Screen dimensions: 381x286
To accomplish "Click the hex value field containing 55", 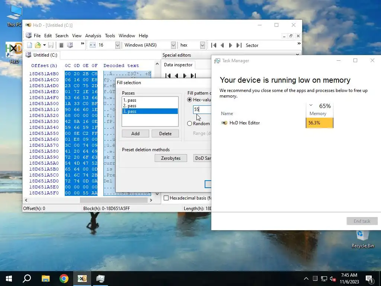I will tap(202, 109).
